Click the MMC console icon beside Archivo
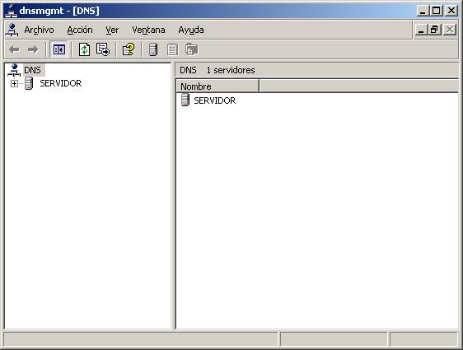This screenshot has height=350, width=463. (x=12, y=30)
